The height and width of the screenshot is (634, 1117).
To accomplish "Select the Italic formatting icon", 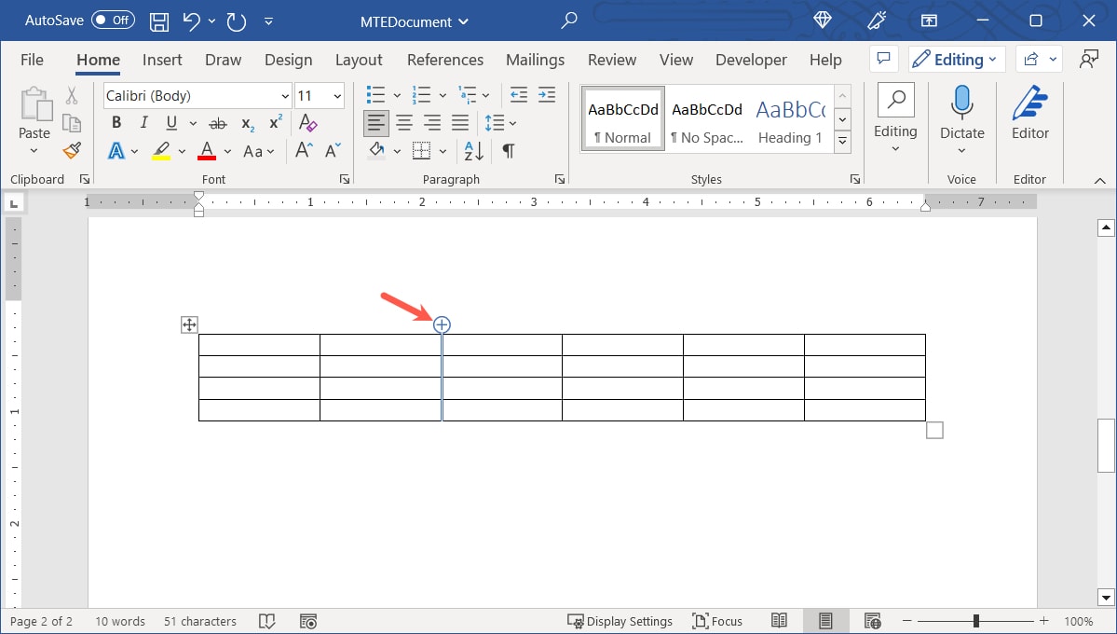I will 142,122.
